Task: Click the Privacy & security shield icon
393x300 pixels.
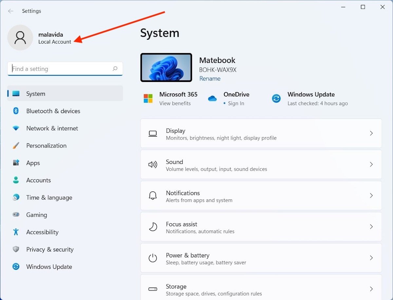Action: pos(16,250)
